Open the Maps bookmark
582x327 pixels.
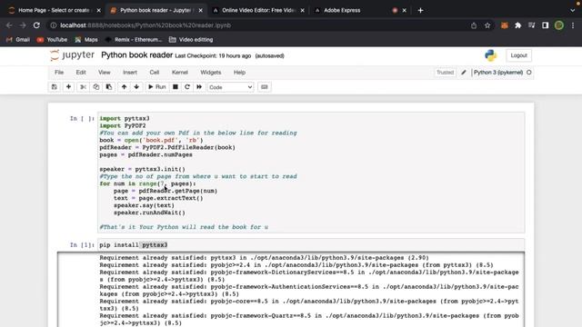tap(86, 40)
